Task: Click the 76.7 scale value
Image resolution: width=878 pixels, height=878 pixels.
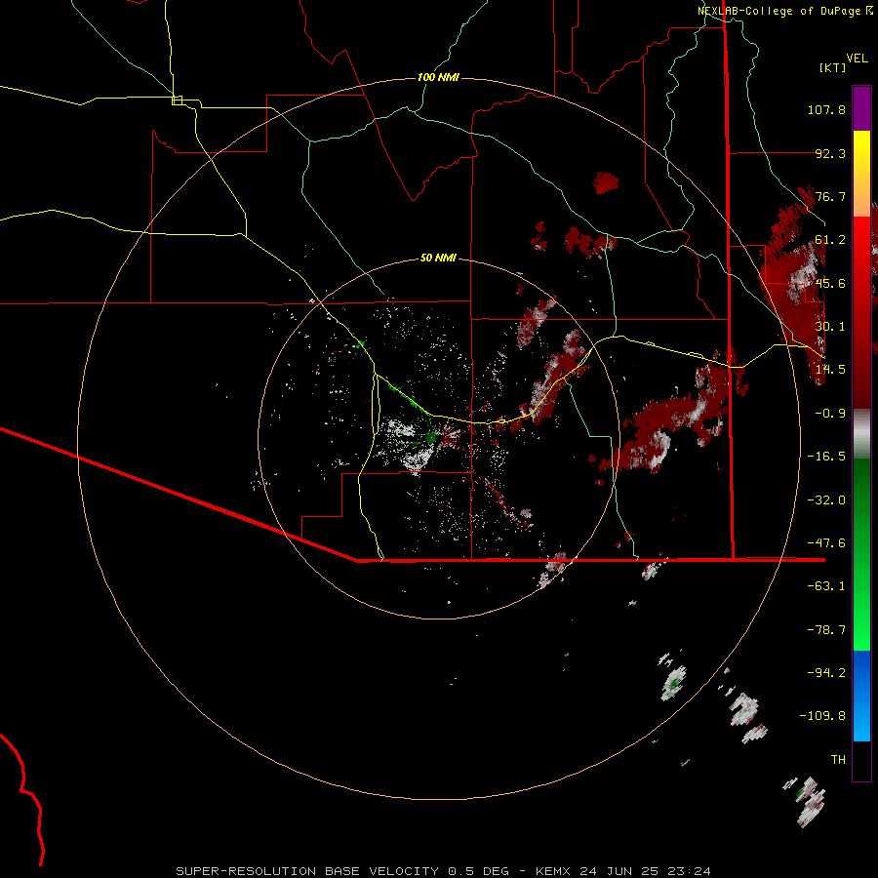Action: click(x=830, y=196)
